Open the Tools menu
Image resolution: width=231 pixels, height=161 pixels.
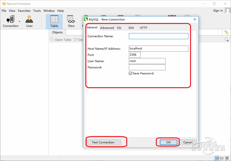tap(37, 11)
